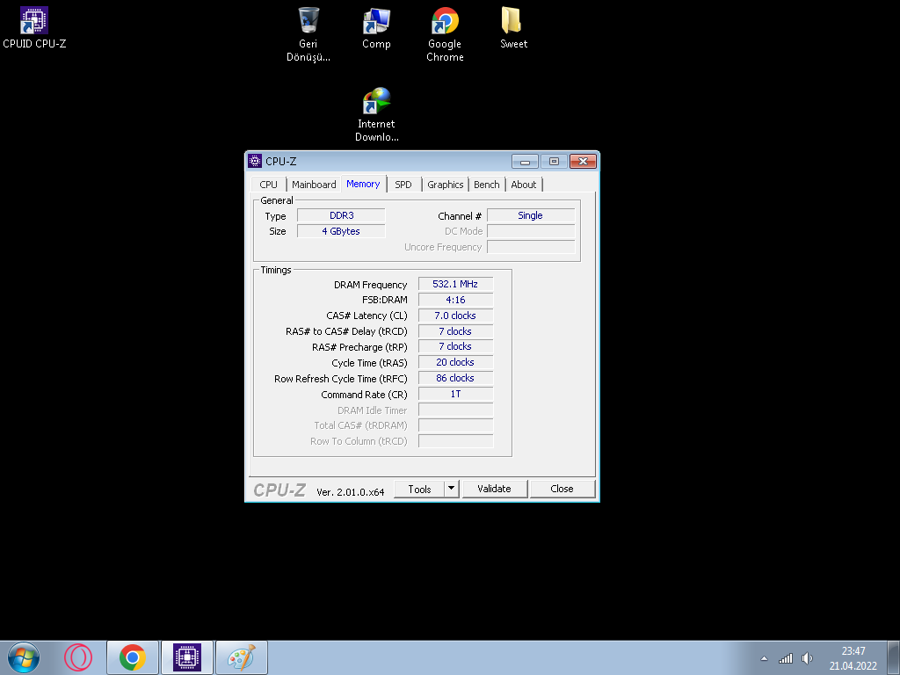The width and height of the screenshot is (900, 675).
Task: Click the tRCD 7 clocks value
Action: coord(456,331)
